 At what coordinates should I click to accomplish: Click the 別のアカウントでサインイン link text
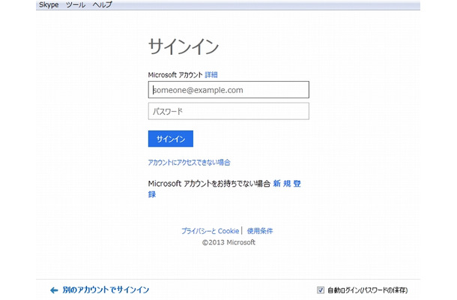point(106,289)
